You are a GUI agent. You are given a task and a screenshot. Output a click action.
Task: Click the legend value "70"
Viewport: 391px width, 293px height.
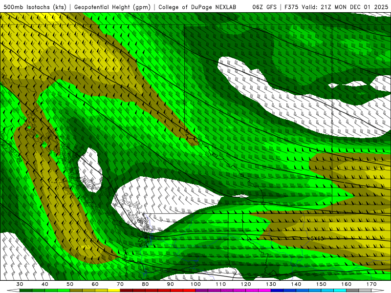tap(120, 284)
